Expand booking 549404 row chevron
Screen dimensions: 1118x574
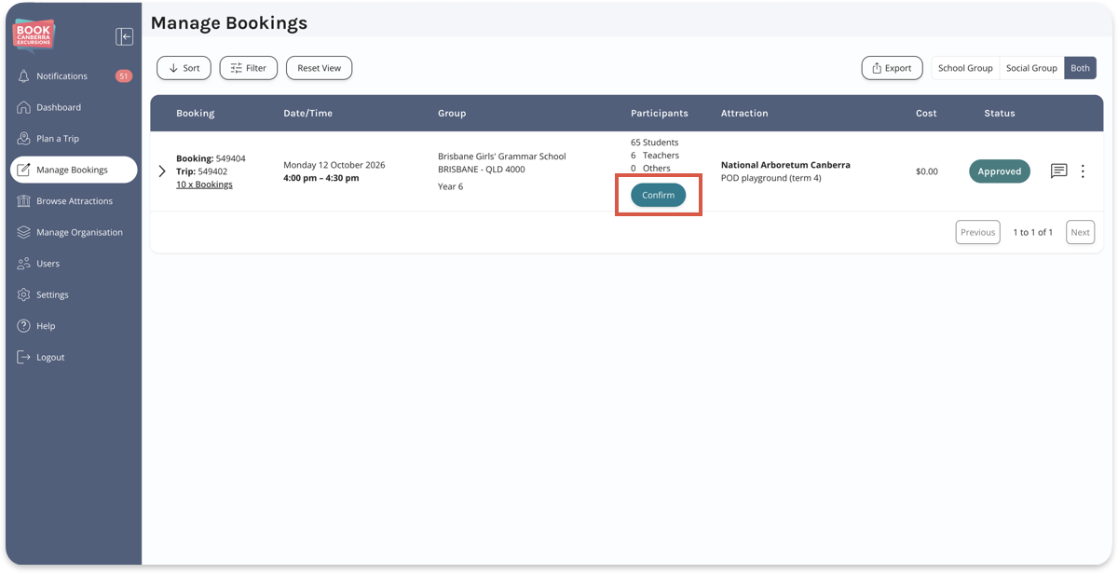(x=162, y=171)
